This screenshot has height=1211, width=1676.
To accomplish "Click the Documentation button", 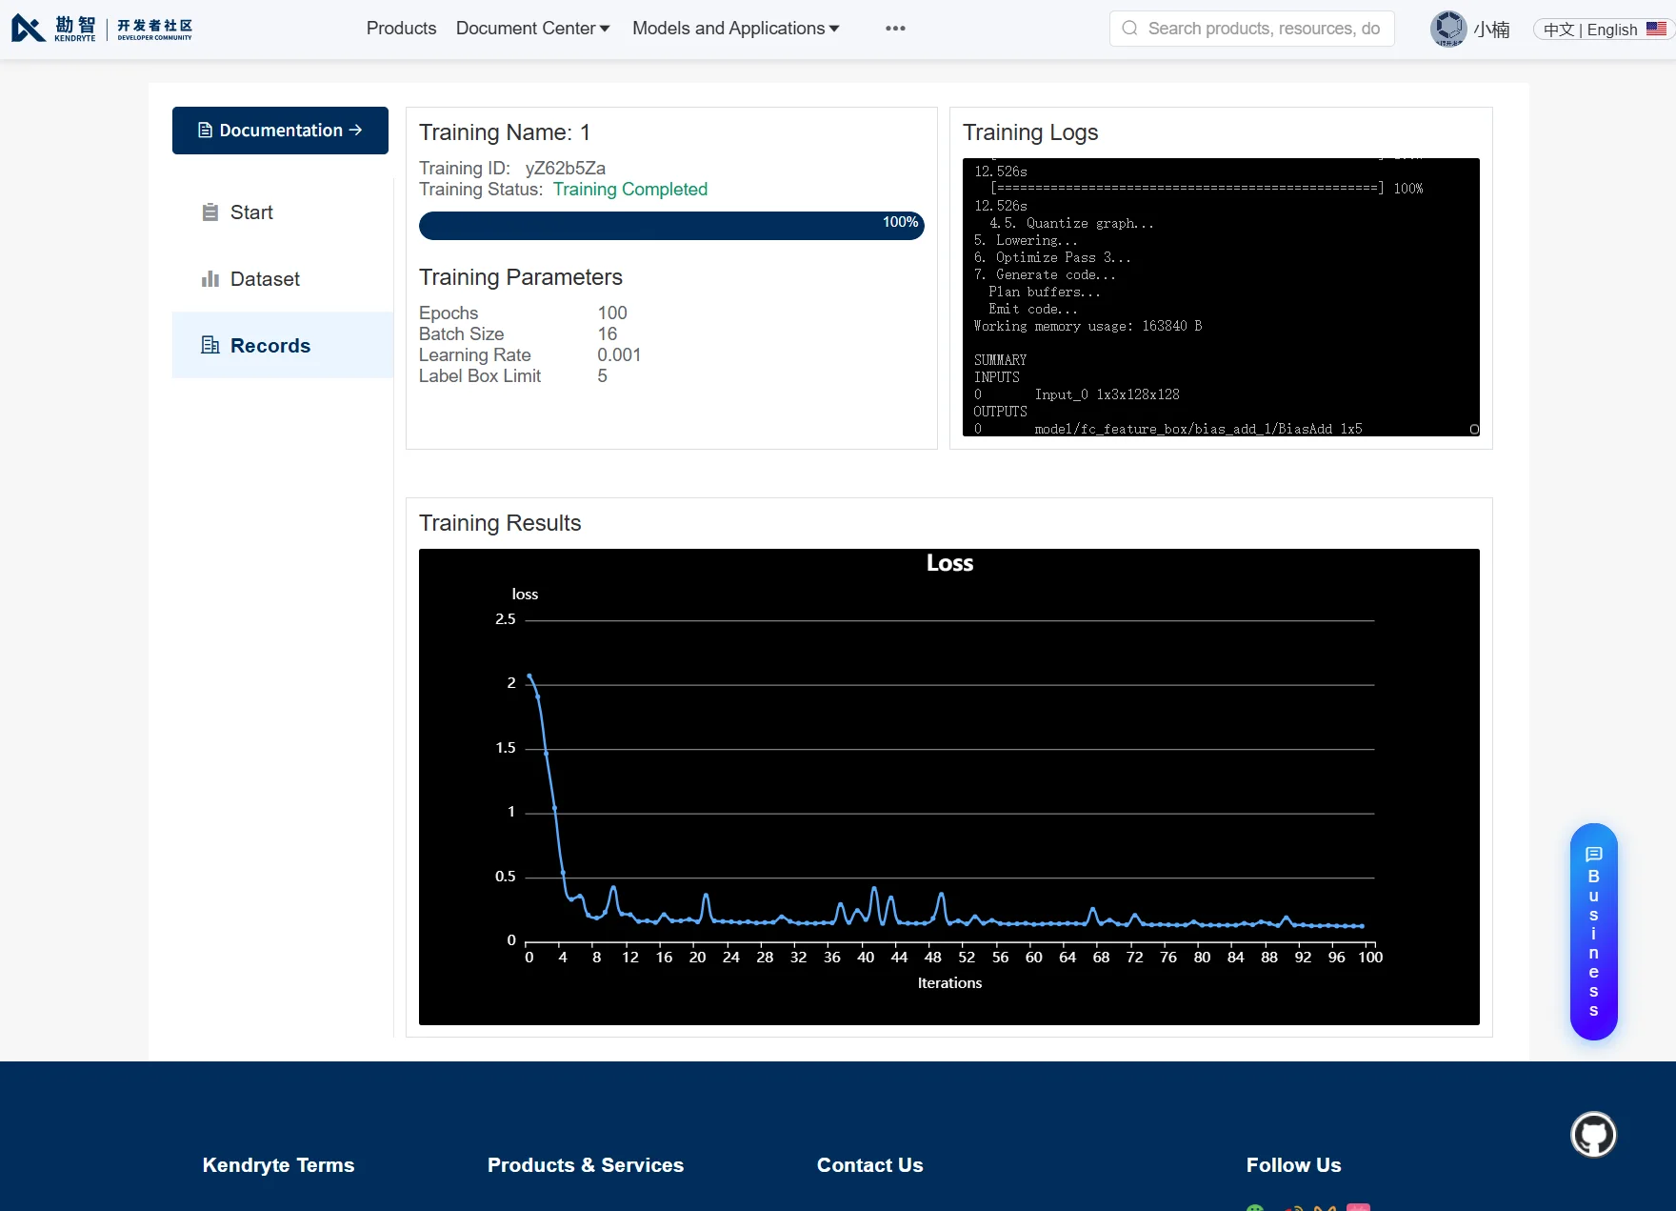I will point(280,131).
